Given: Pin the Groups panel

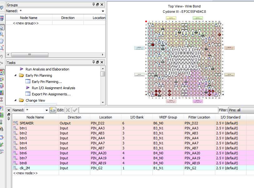Looking at the screenshot, I should (x=93, y=5).
